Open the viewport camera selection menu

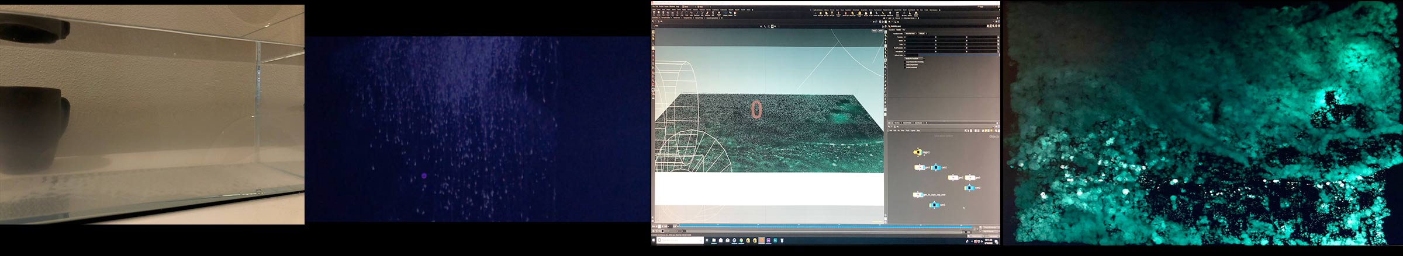881,30
